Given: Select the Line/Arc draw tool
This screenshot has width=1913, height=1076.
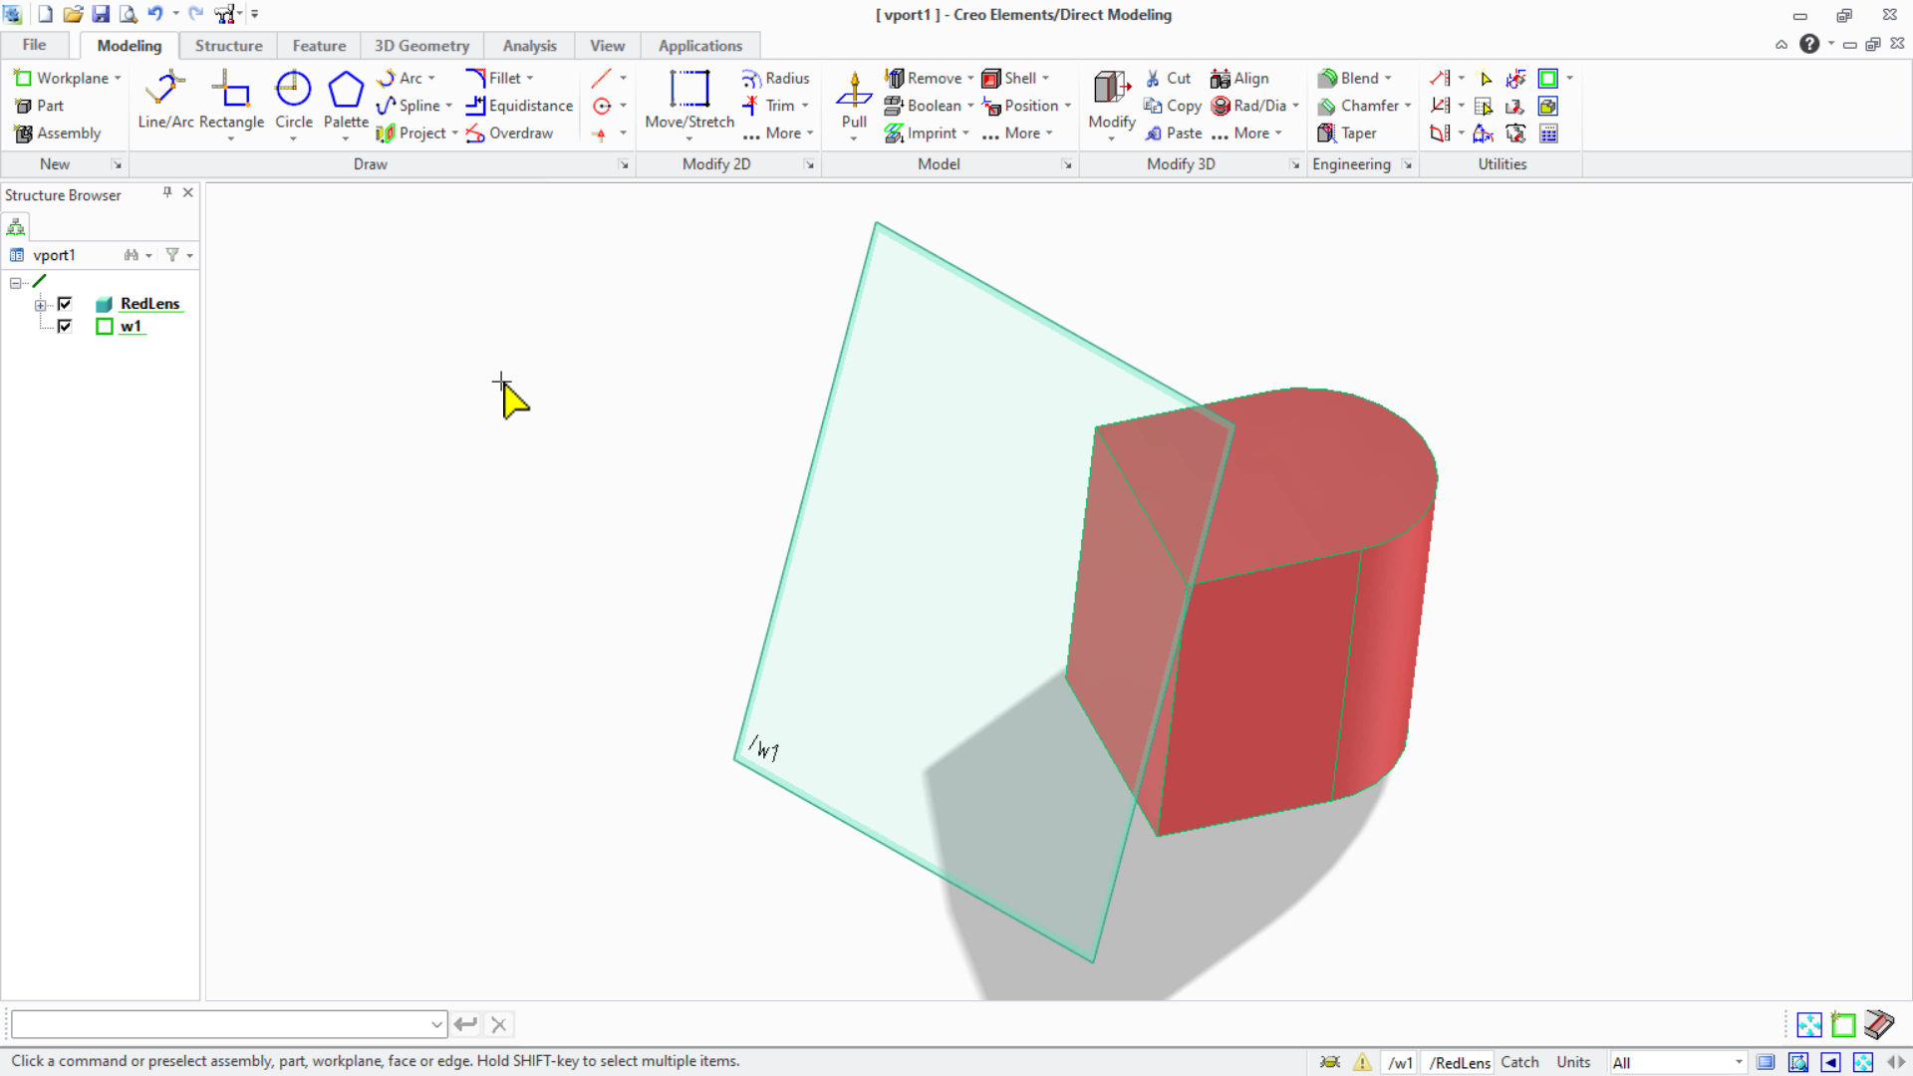Looking at the screenshot, I should coord(165,100).
